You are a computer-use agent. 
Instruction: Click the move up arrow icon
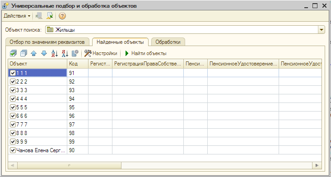tap(34, 53)
